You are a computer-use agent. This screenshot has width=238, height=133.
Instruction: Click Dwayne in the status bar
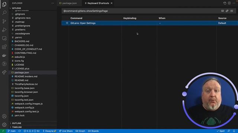pyautogui.click(x=49, y=131)
